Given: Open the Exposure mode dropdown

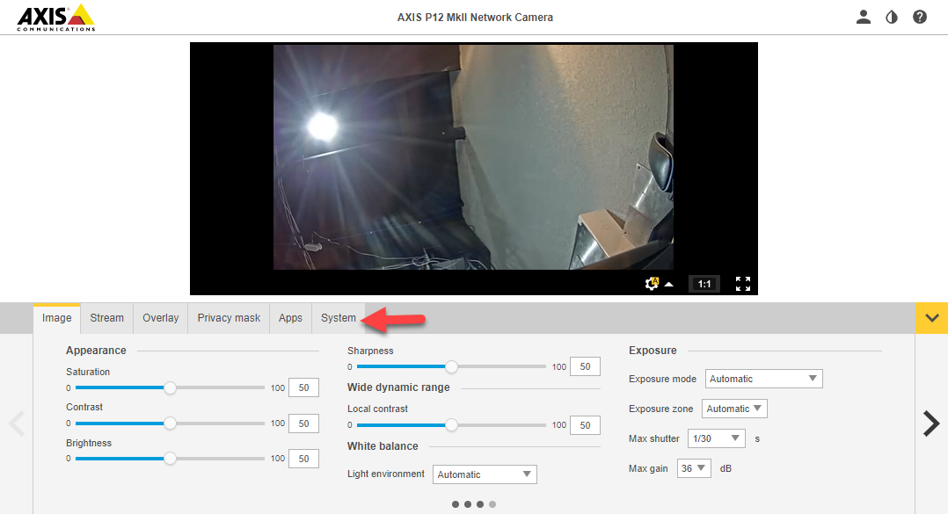Looking at the screenshot, I should click(763, 379).
